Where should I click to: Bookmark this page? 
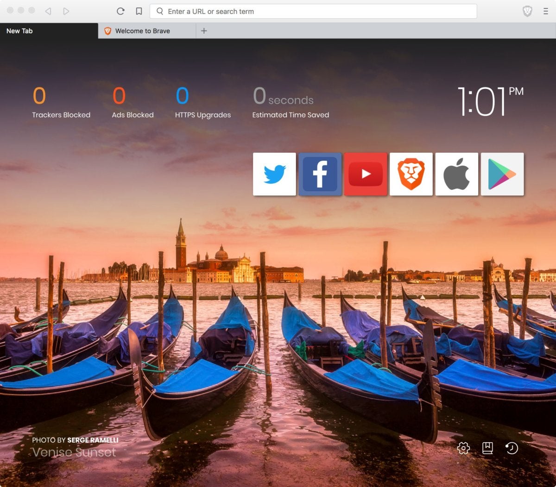pyautogui.click(x=139, y=11)
